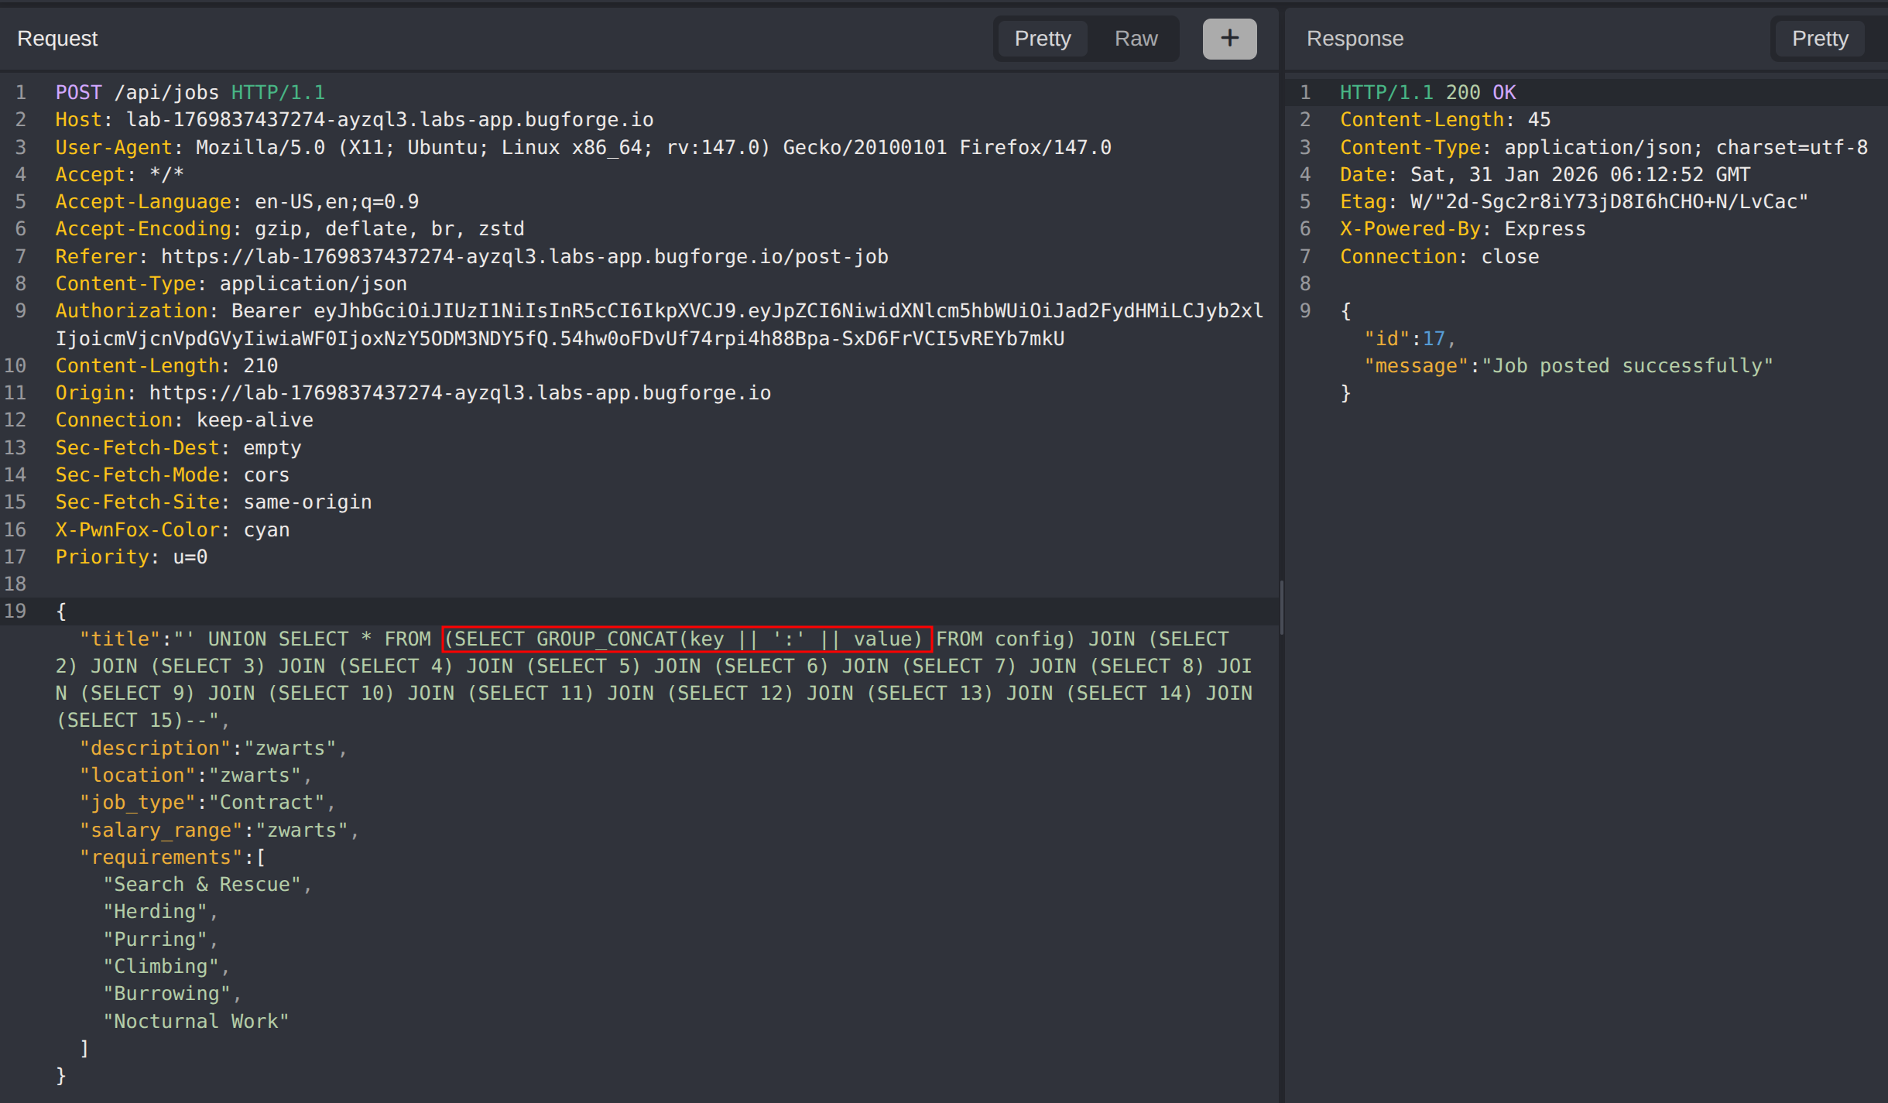
Task: Click the "title" key in JSON body
Action: coord(120,639)
